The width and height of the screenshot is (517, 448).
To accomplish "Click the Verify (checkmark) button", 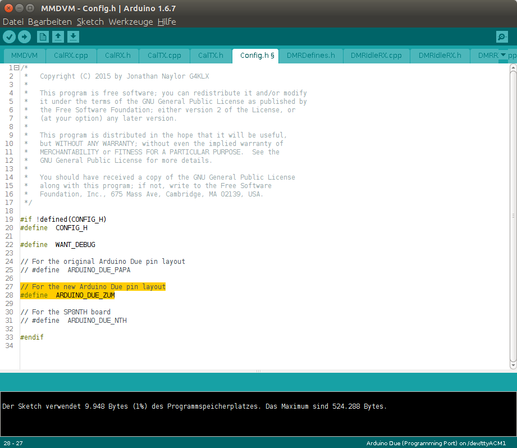I will point(9,36).
